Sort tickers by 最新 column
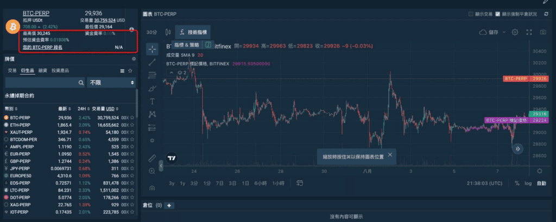Image resolution: width=556 pixels, height=222 pixels. point(65,108)
